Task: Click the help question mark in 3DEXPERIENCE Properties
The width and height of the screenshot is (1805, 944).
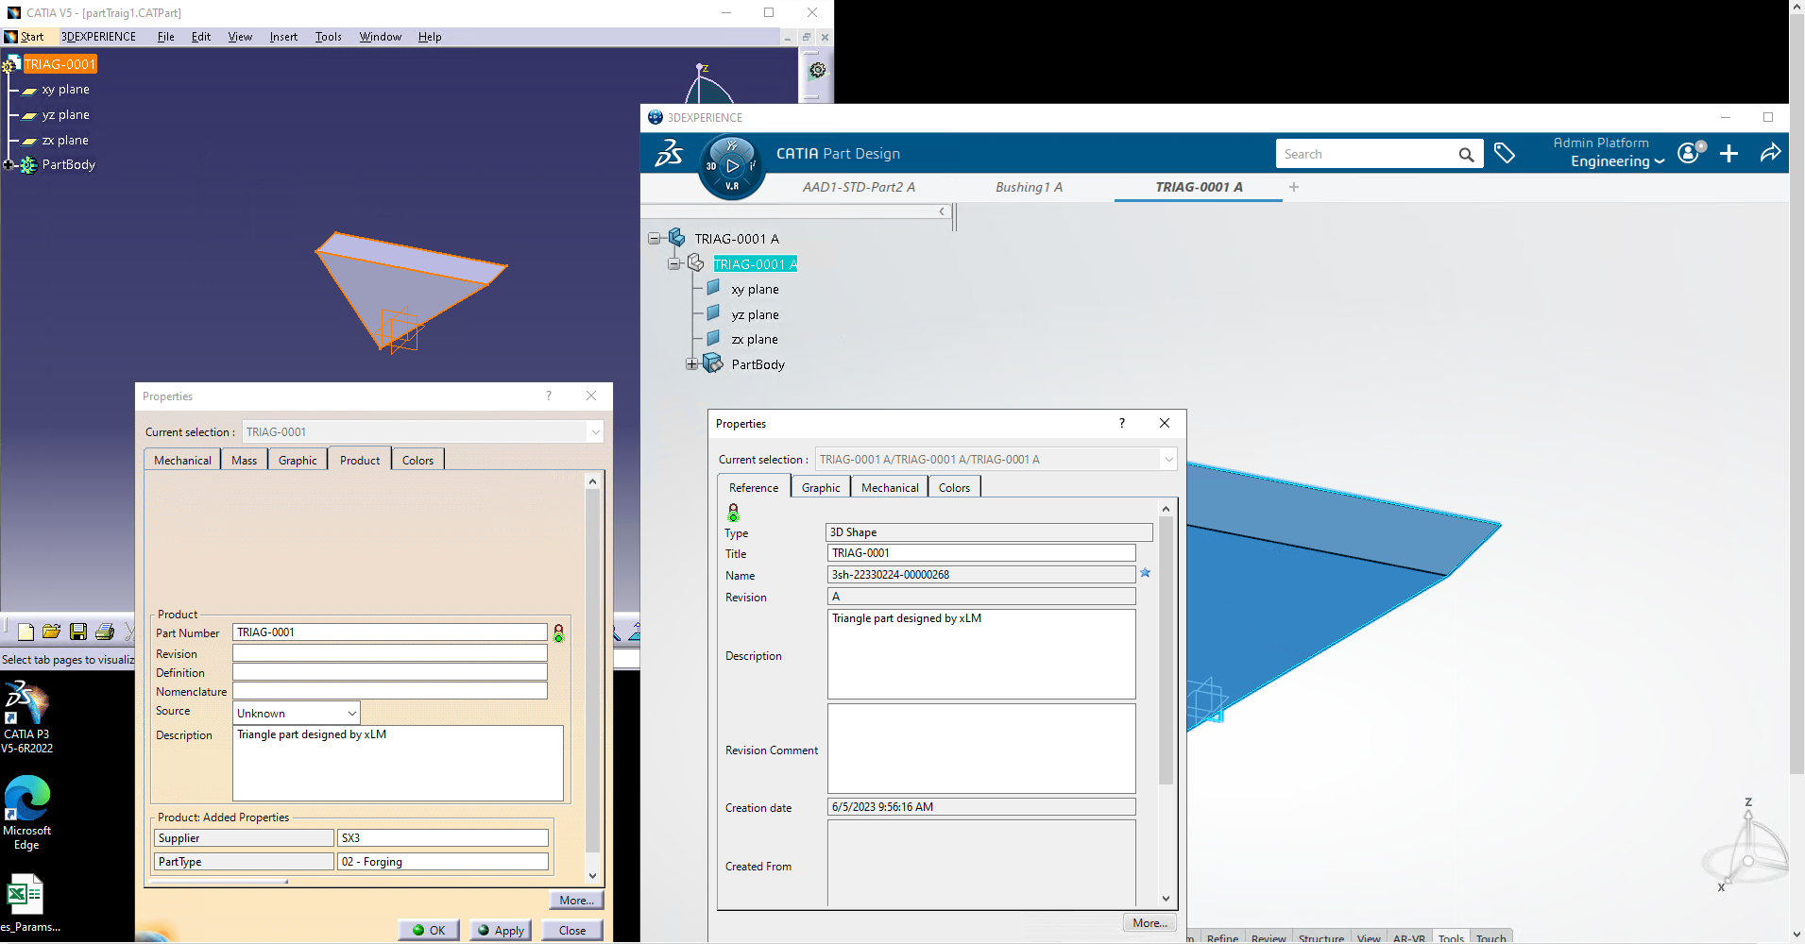Action: [1122, 423]
